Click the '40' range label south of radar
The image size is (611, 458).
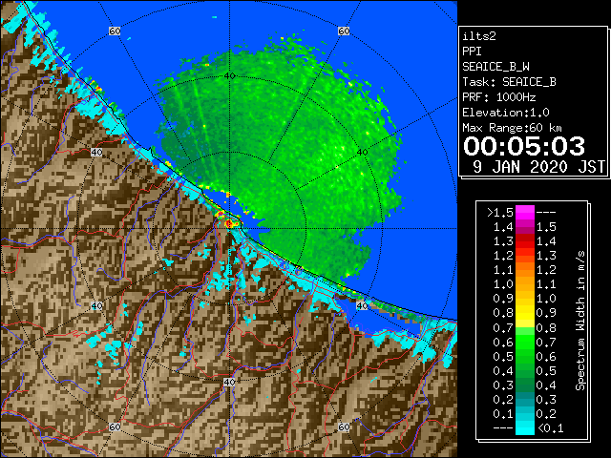[x=229, y=382]
